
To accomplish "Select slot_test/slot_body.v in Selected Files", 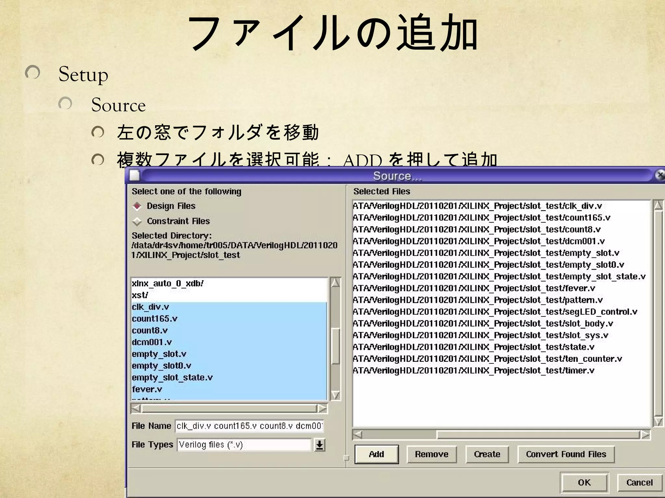I will tap(502, 324).
